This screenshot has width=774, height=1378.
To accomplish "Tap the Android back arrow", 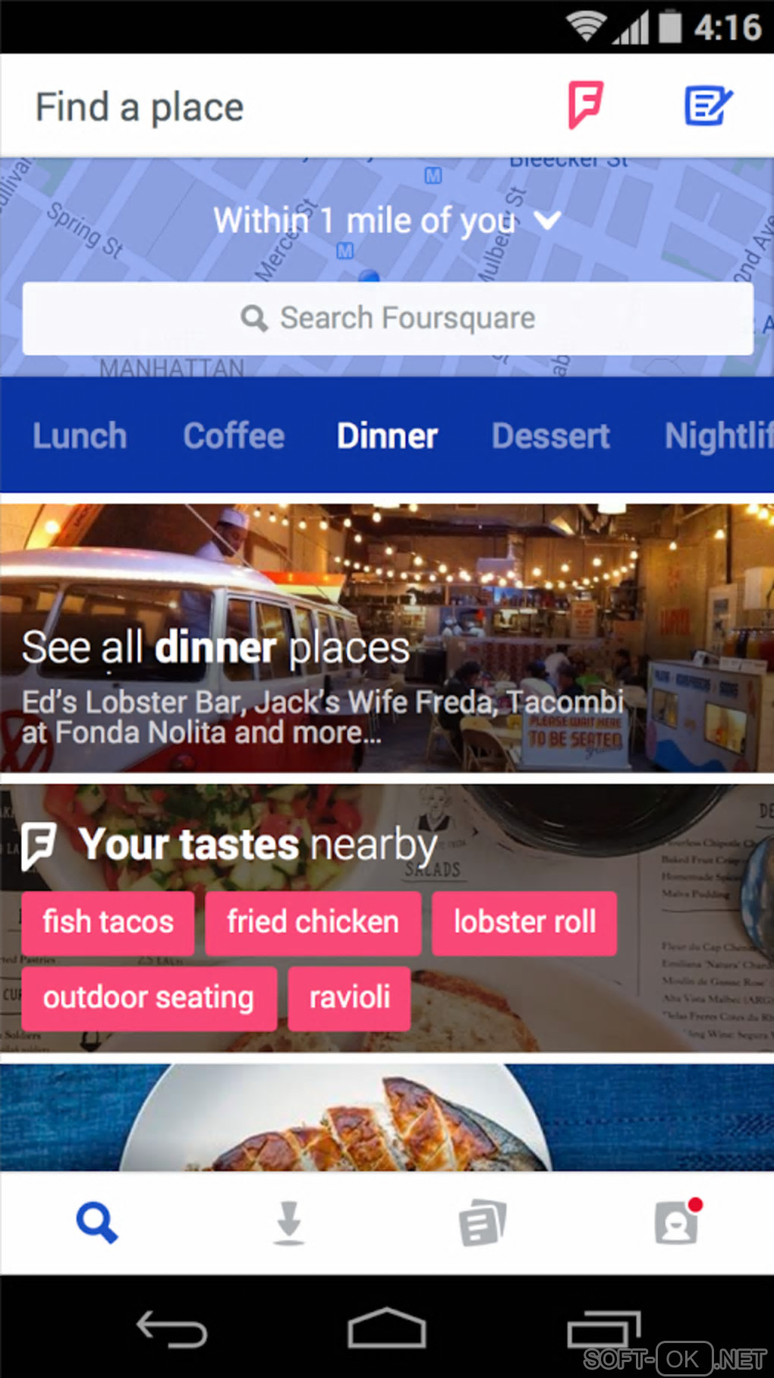I will (171, 1329).
